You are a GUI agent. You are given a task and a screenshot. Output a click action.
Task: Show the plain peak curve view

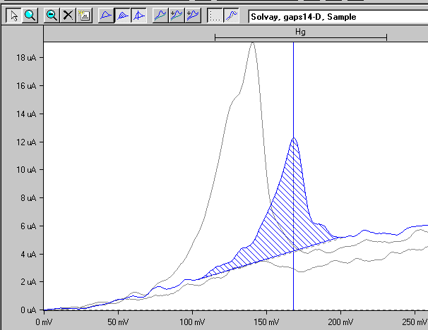[106, 16]
